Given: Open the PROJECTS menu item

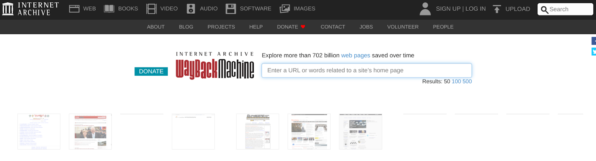Looking at the screenshot, I should (x=221, y=27).
